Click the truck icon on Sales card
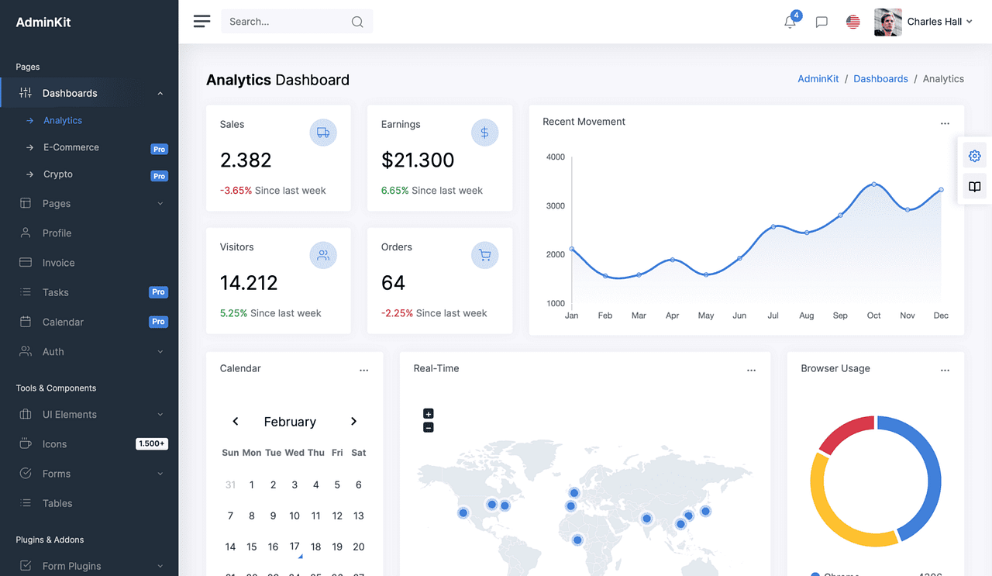The width and height of the screenshot is (992, 576). click(x=323, y=132)
